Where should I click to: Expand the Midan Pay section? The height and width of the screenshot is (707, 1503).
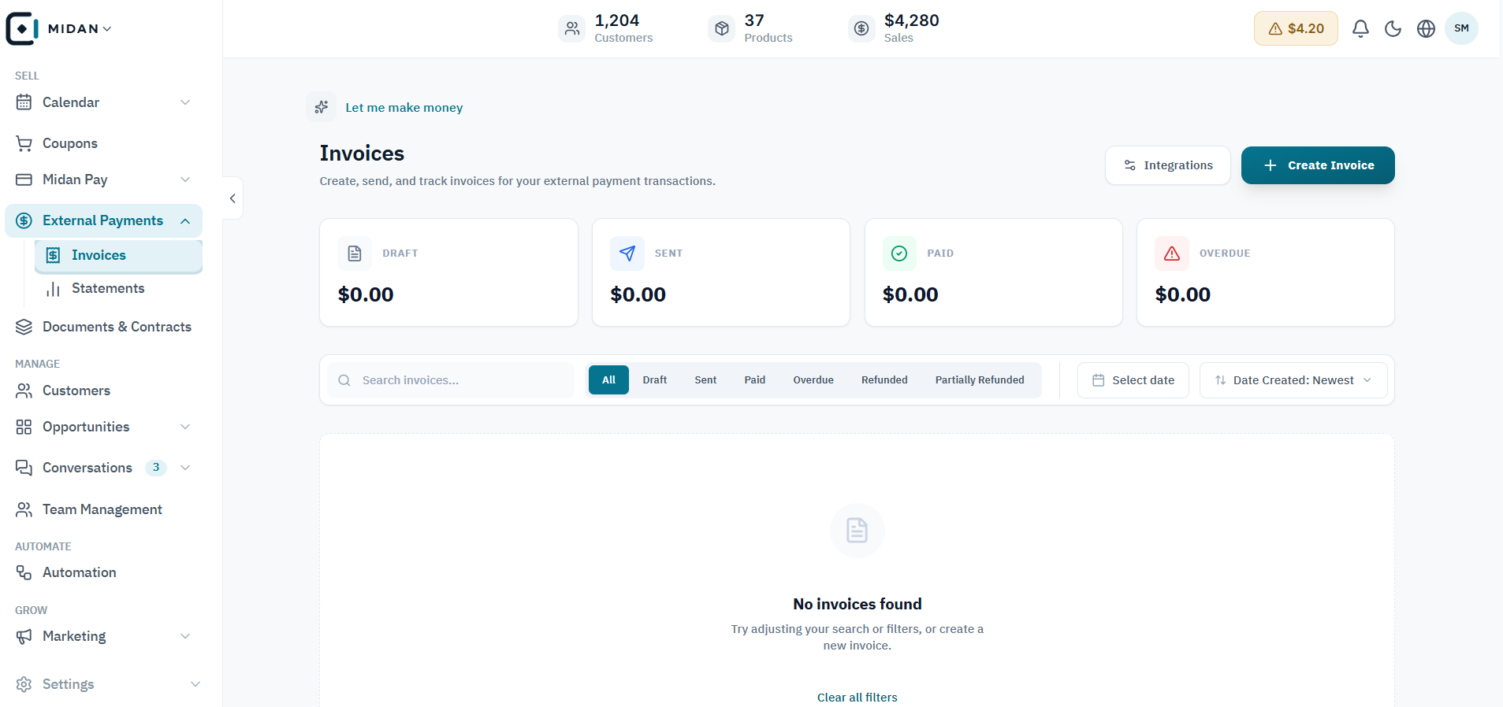pyautogui.click(x=103, y=180)
